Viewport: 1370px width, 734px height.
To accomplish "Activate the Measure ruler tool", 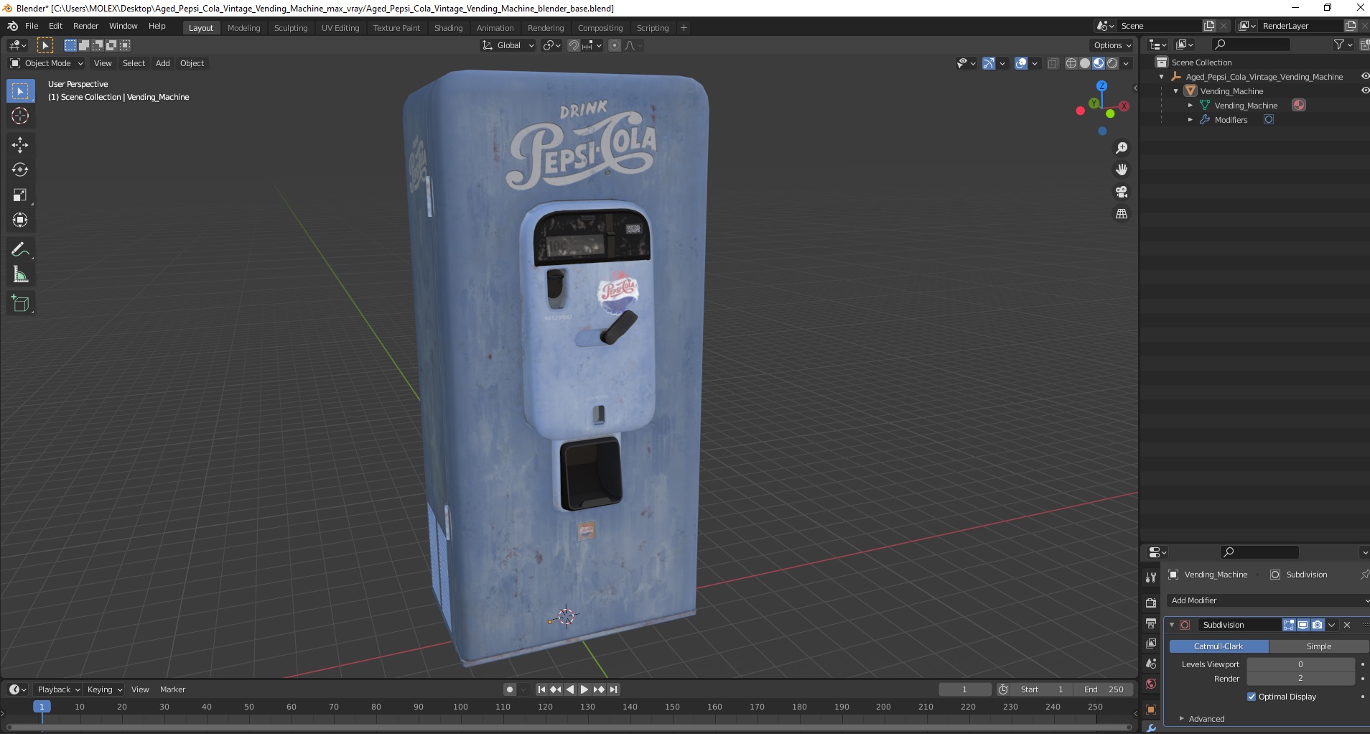I will tap(20, 274).
